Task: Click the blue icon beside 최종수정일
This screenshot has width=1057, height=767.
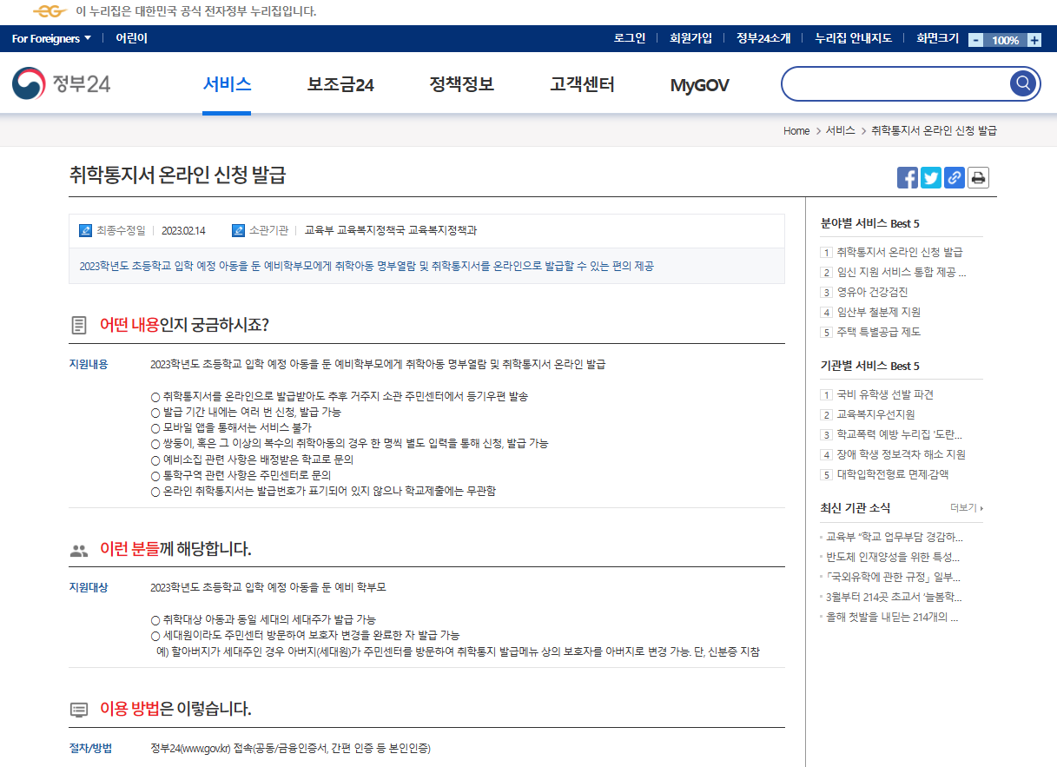Action: click(84, 230)
